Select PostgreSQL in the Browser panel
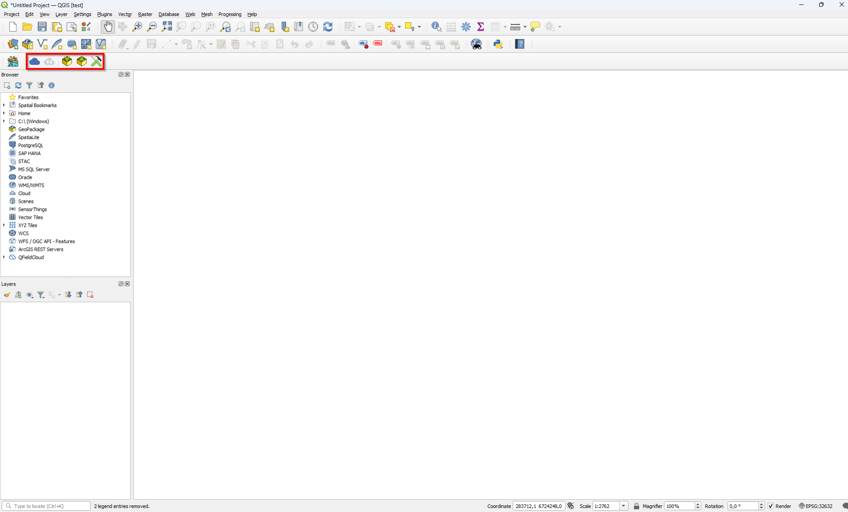This screenshot has height=512, width=848. click(31, 145)
